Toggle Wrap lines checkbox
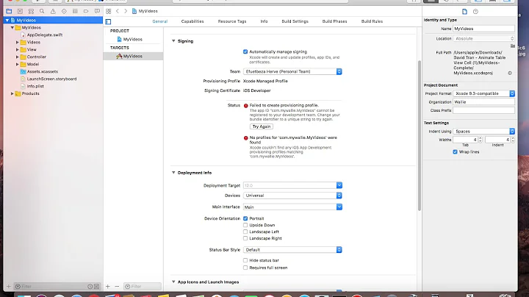This screenshot has height=297, width=529. (x=455, y=152)
